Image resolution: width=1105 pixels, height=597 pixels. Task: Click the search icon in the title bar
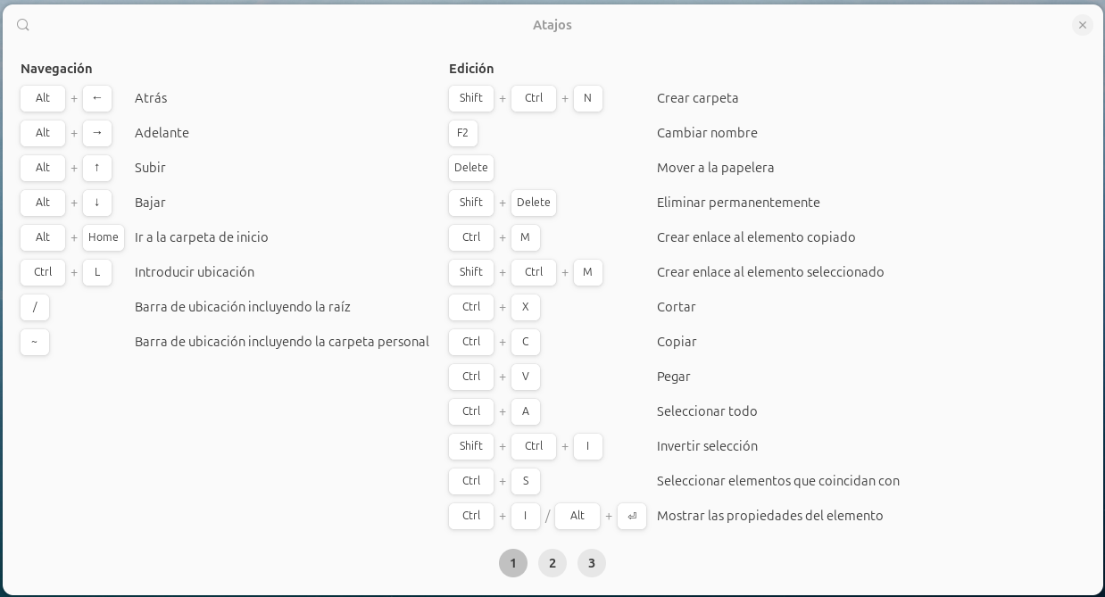click(x=23, y=25)
